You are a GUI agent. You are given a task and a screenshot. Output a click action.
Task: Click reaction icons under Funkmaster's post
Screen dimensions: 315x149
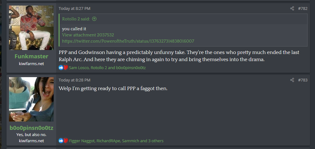click(x=63, y=68)
